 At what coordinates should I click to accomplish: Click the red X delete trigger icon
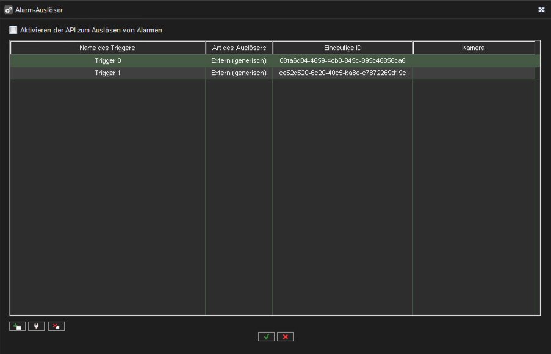[x=56, y=326]
